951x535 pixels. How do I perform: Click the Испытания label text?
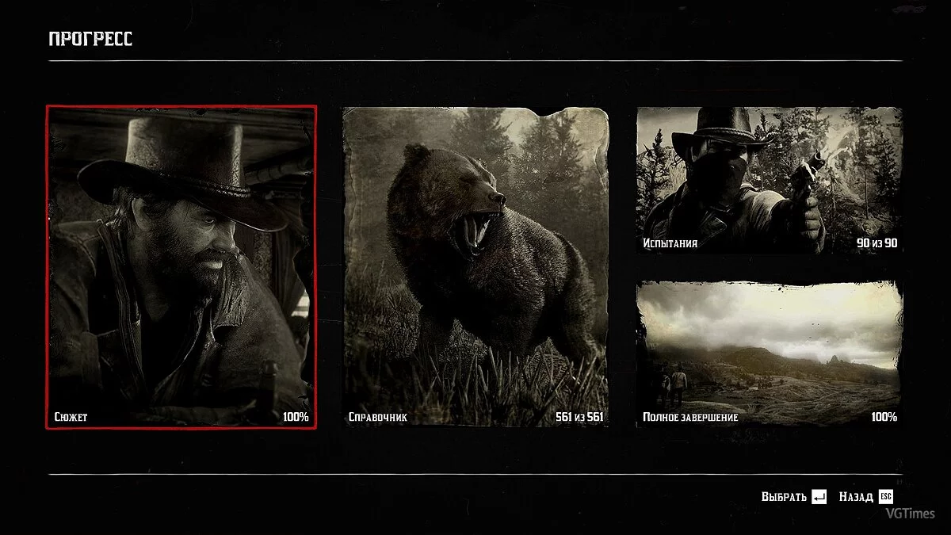(x=670, y=243)
